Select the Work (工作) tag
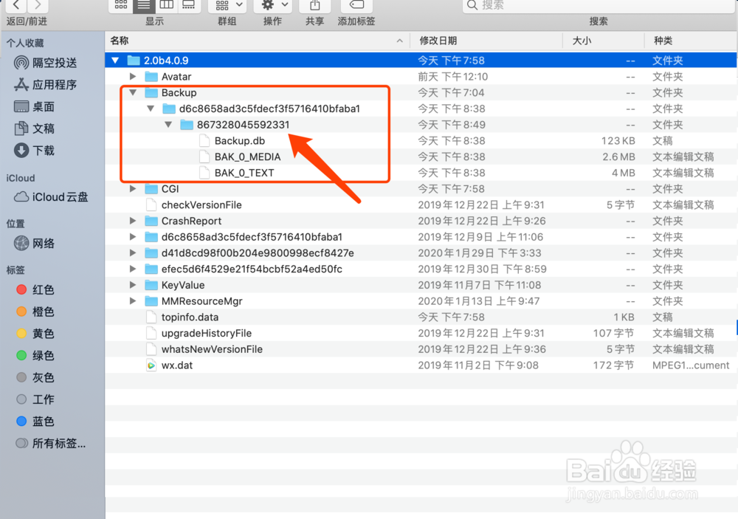 pyautogui.click(x=35, y=399)
